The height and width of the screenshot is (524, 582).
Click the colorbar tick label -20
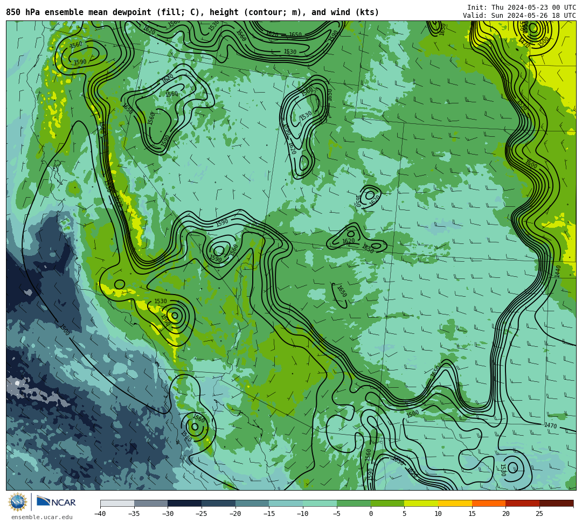pyautogui.click(x=235, y=514)
